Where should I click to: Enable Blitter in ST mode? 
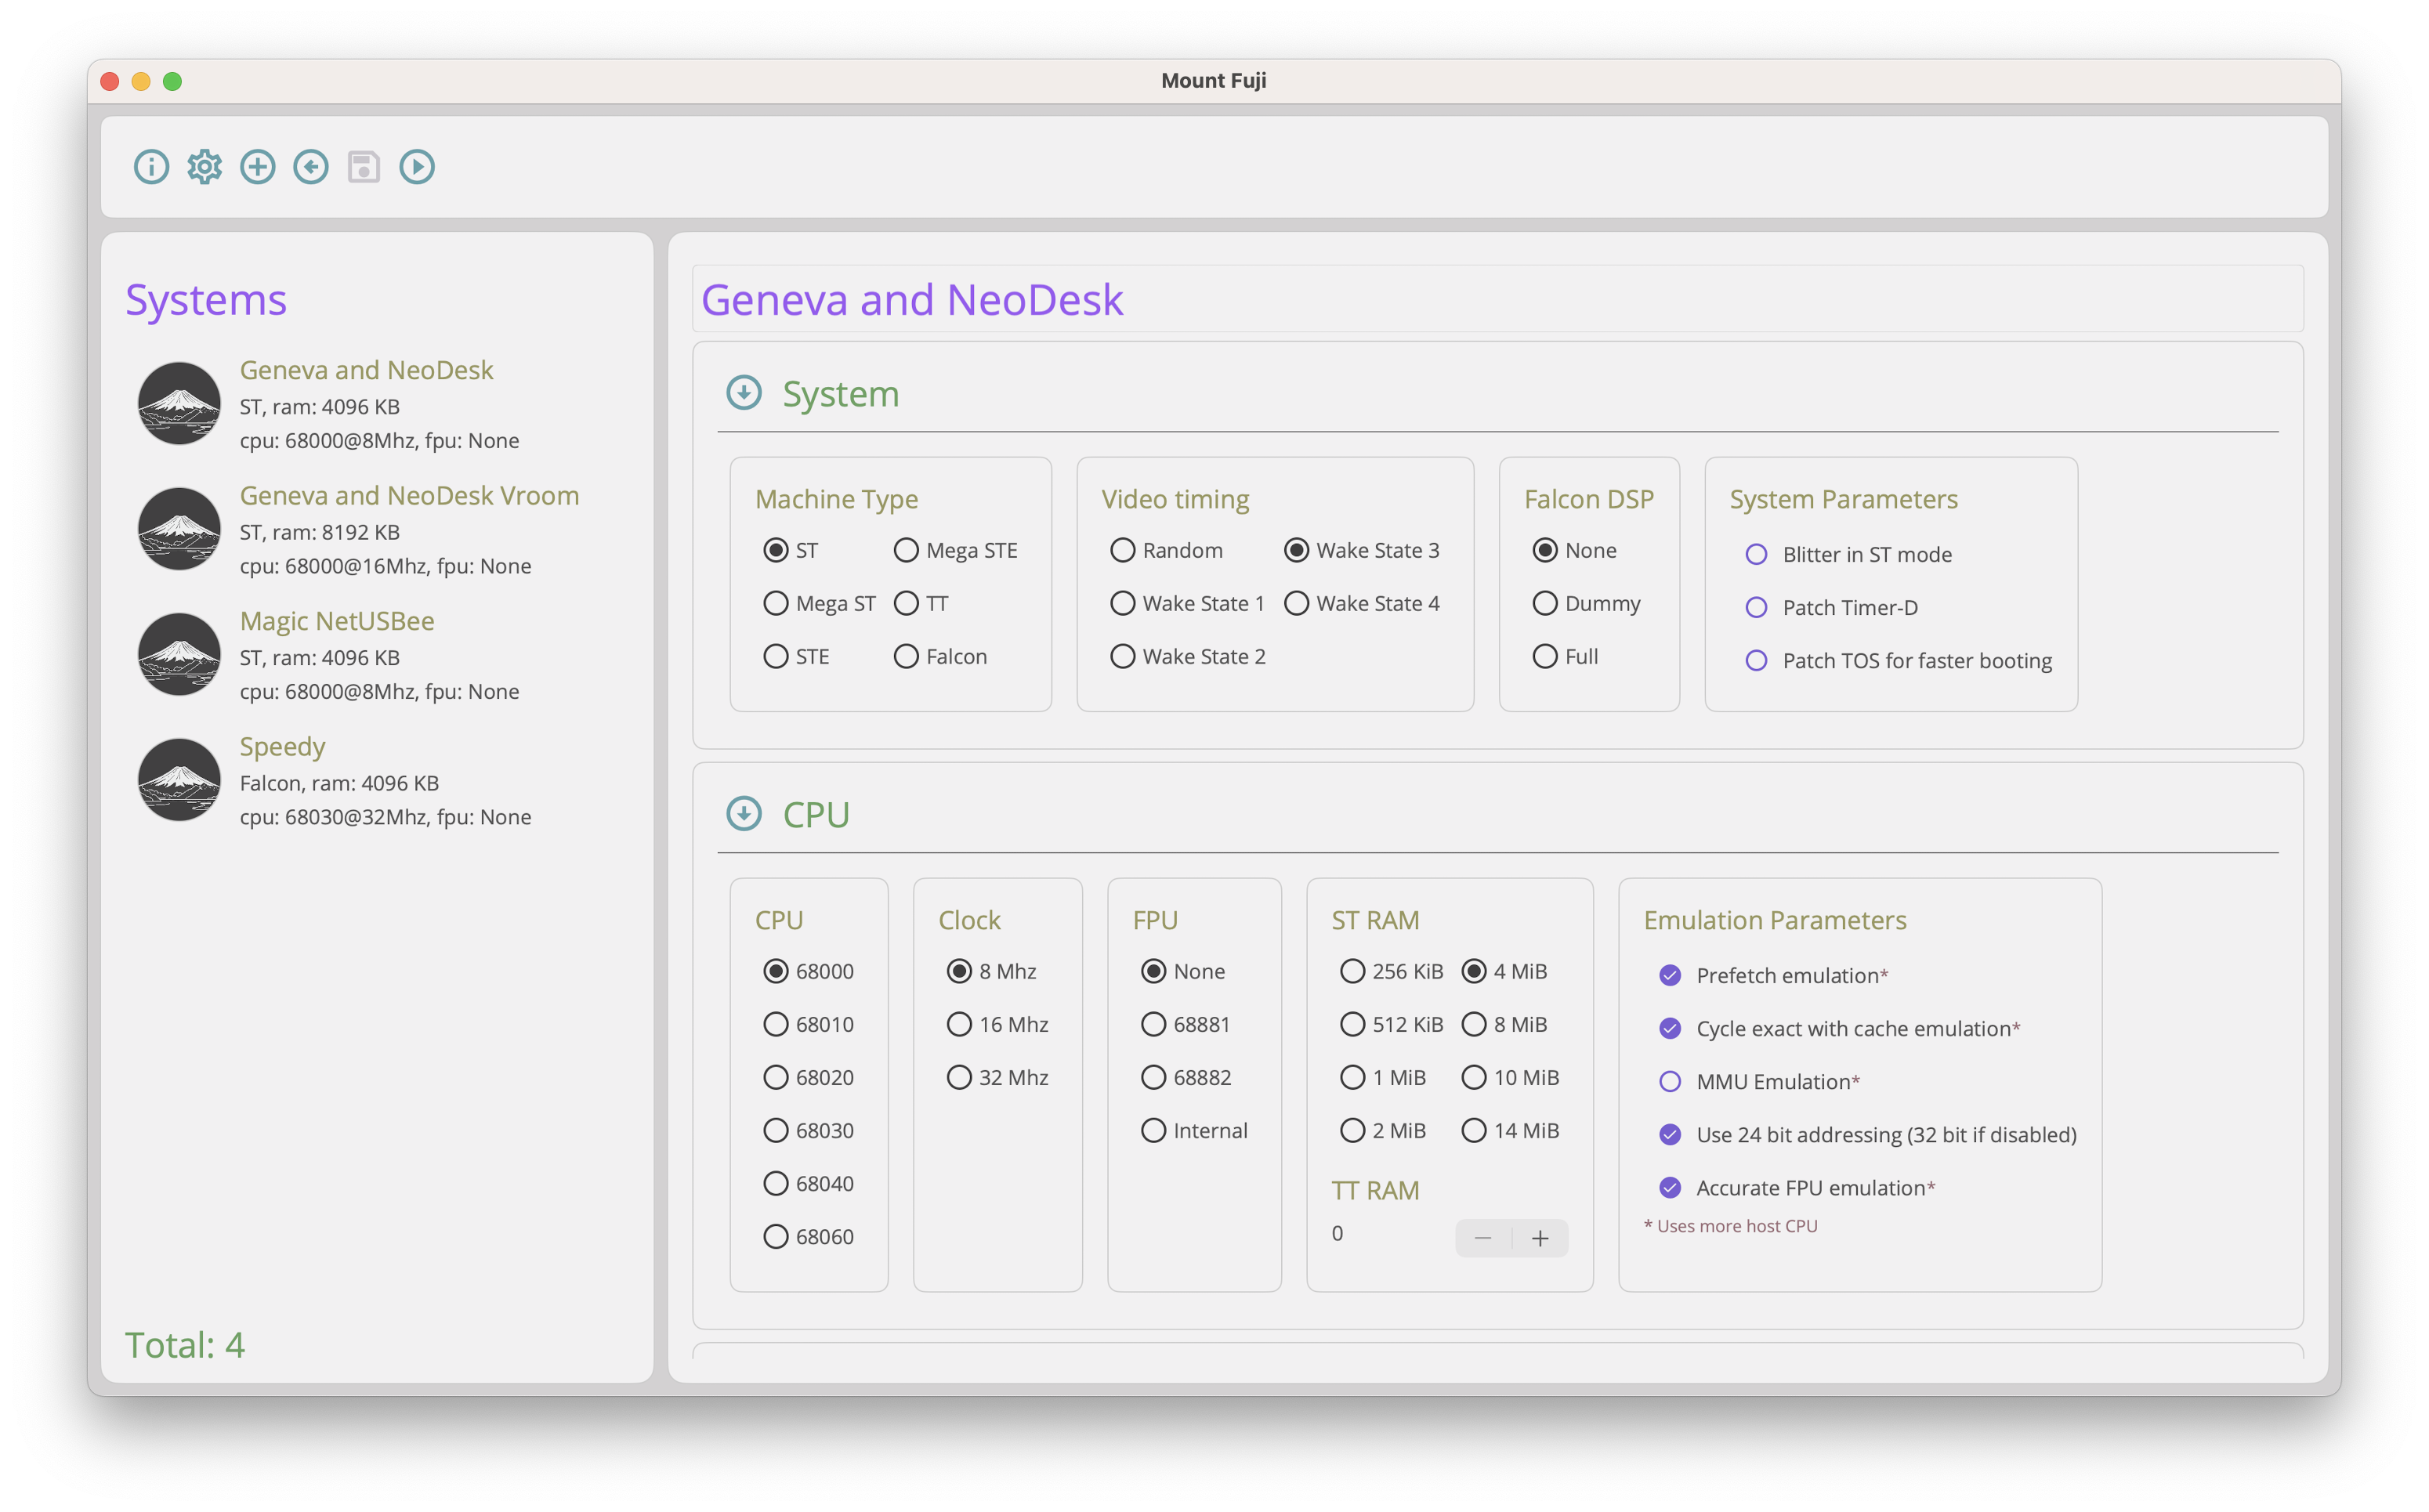point(1756,555)
